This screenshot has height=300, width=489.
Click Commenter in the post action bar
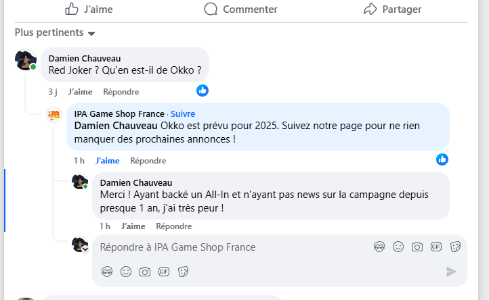click(241, 9)
